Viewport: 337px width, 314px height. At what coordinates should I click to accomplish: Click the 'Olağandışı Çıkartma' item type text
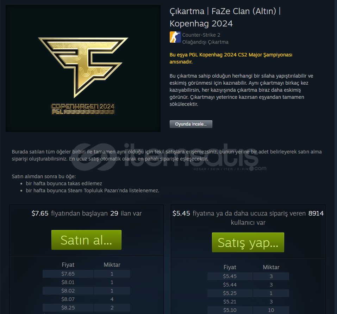[205, 42]
